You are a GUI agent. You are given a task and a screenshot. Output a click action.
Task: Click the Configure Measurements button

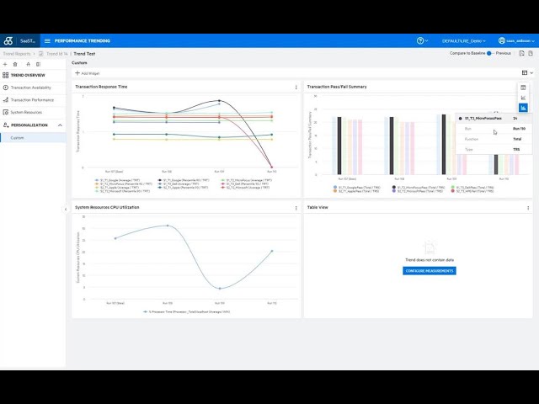(430, 271)
